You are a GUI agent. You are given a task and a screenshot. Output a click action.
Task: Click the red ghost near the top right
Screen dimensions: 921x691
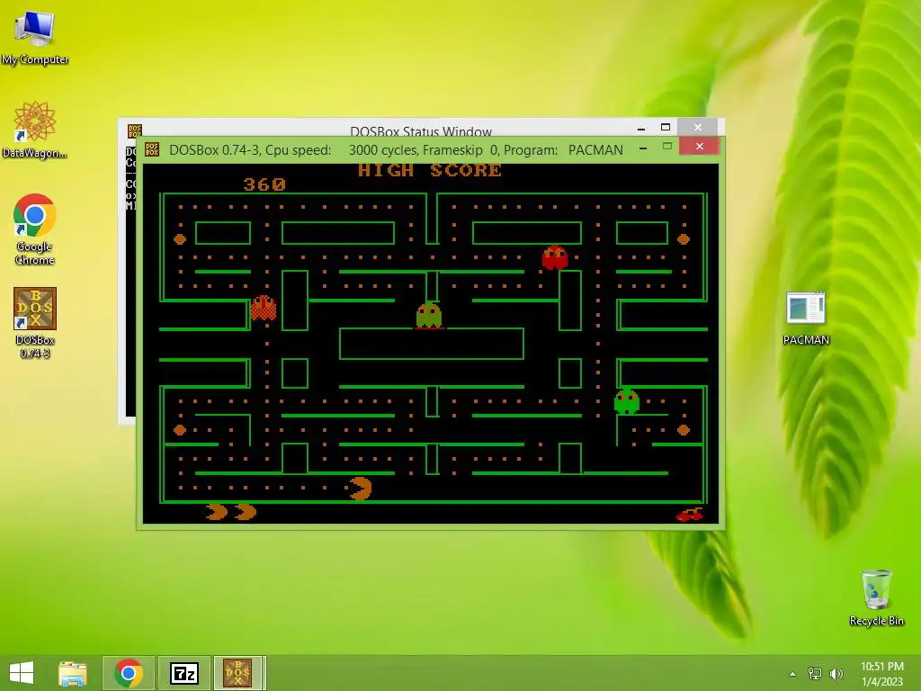[x=554, y=257]
